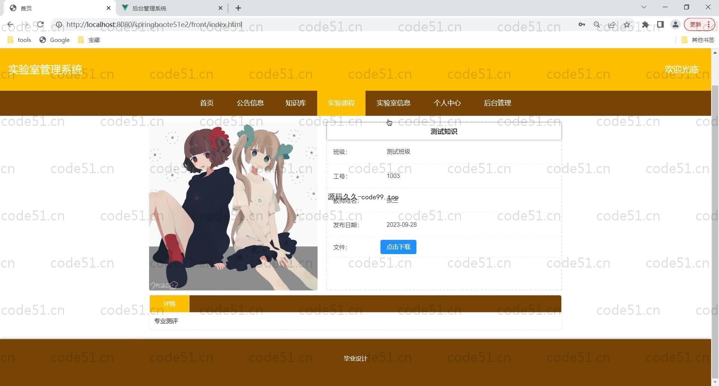The height and width of the screenshot is (386, 719).
Task: Click the zoom magnifier icon in address bar
Action: [597, 25]
